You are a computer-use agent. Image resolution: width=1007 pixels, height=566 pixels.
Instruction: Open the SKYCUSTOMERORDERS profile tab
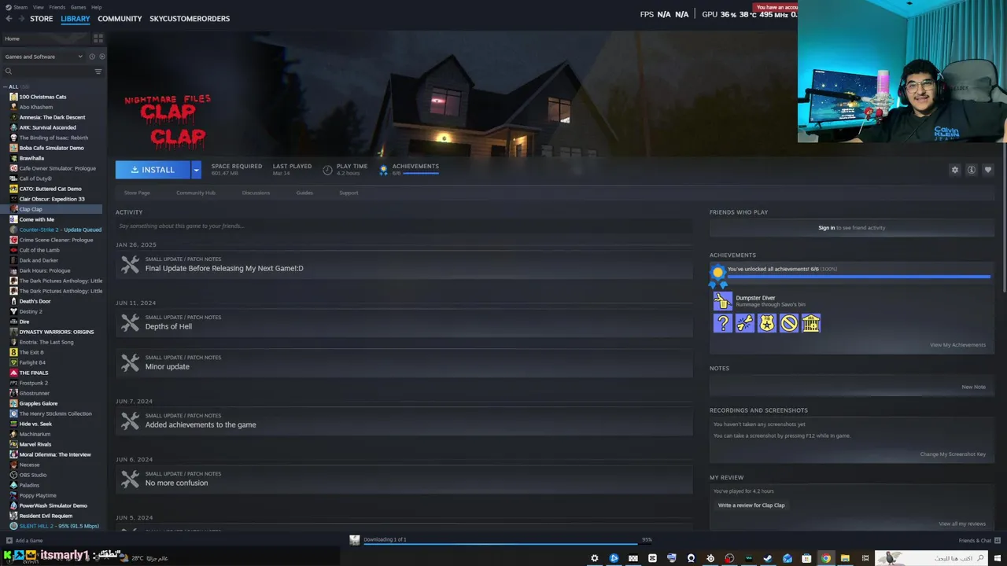click(190, 19)
